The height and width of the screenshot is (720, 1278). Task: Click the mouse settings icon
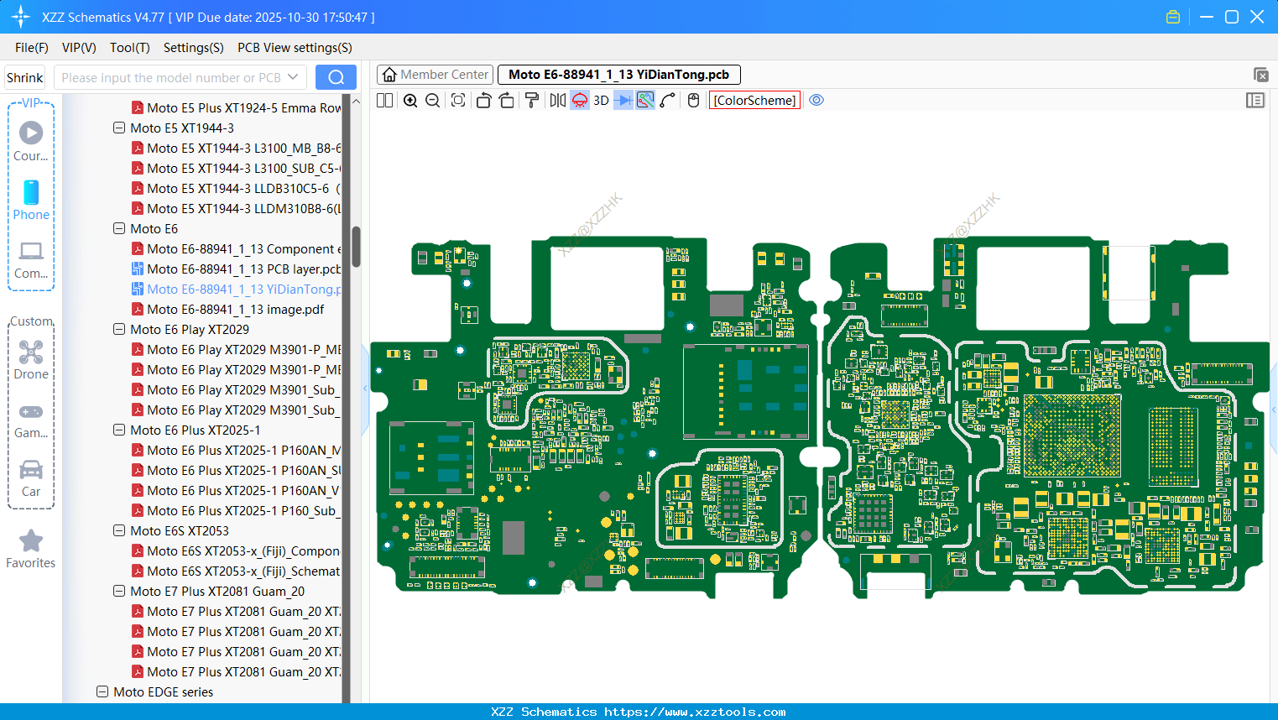693,101
